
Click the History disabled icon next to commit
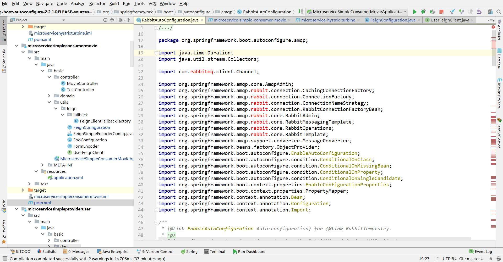pyautogui.click(x=470, y=12)
